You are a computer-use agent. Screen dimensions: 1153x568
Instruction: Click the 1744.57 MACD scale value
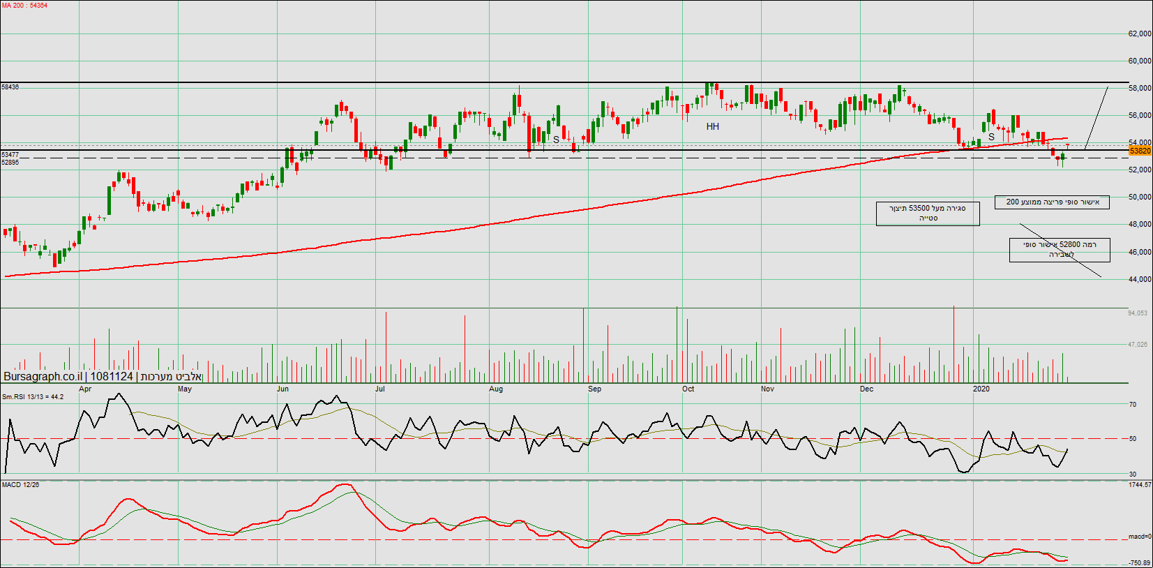[x=1140, y=485]
